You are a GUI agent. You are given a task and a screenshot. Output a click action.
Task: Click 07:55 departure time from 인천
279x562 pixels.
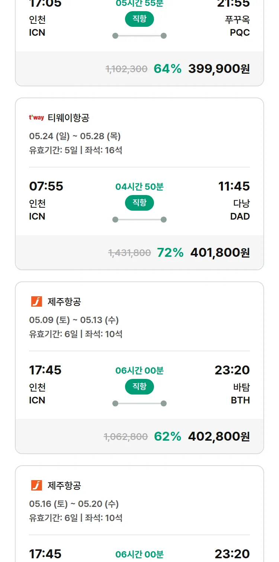[x=46, y=186]
